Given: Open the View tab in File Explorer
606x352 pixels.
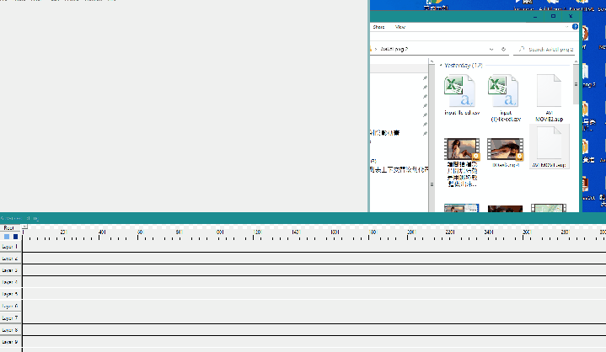Looking at the screenshot, I should [x=400, y=27].
